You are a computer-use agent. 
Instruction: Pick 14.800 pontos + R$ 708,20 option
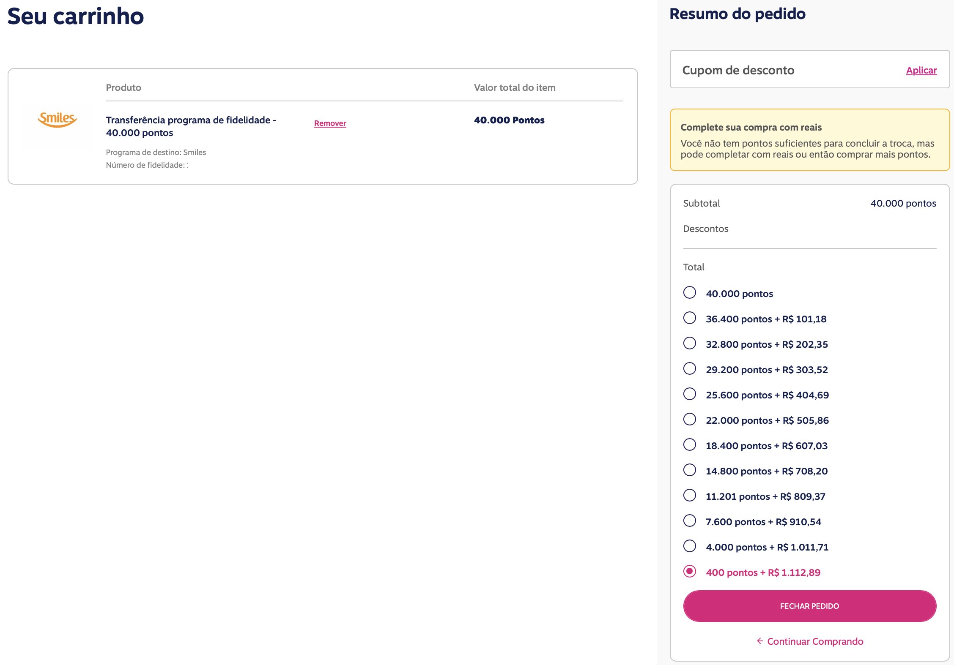click(x=690, y=470)
